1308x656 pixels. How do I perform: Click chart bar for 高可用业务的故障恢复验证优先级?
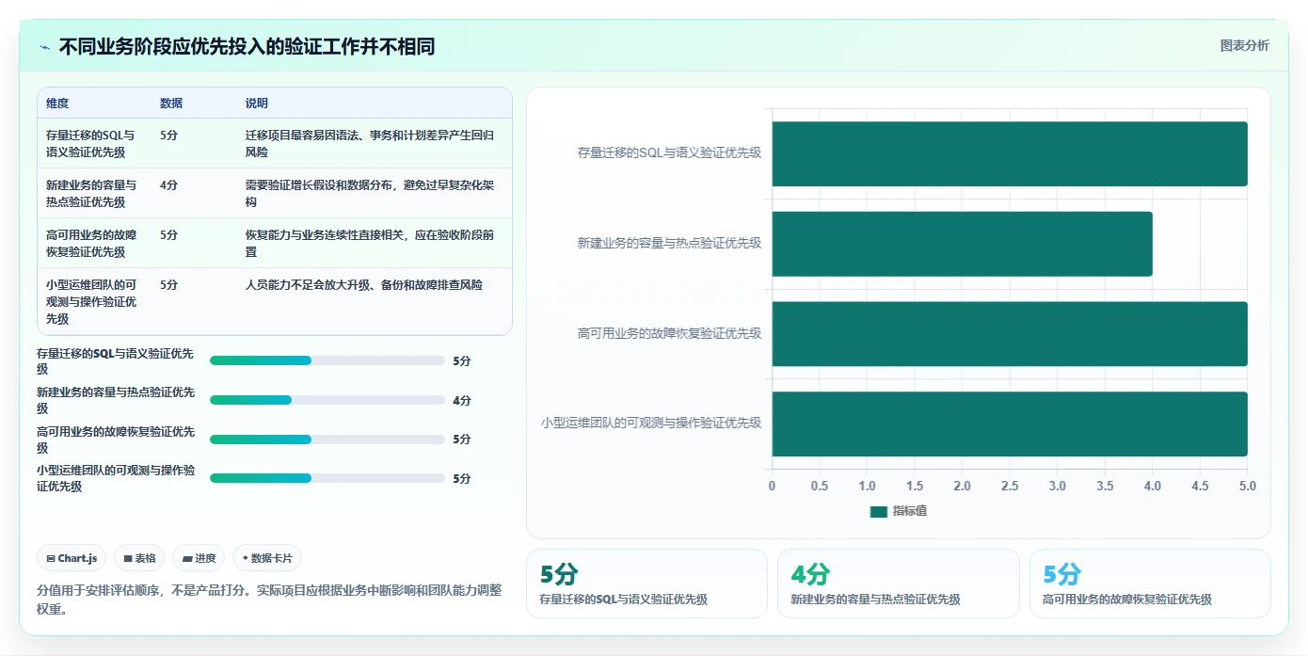(x=1010, y=334)
